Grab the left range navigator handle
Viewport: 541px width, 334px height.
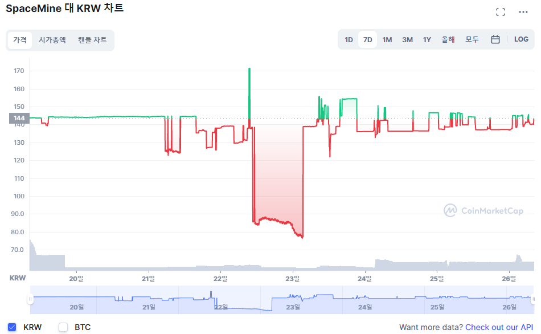coord(30,299)
